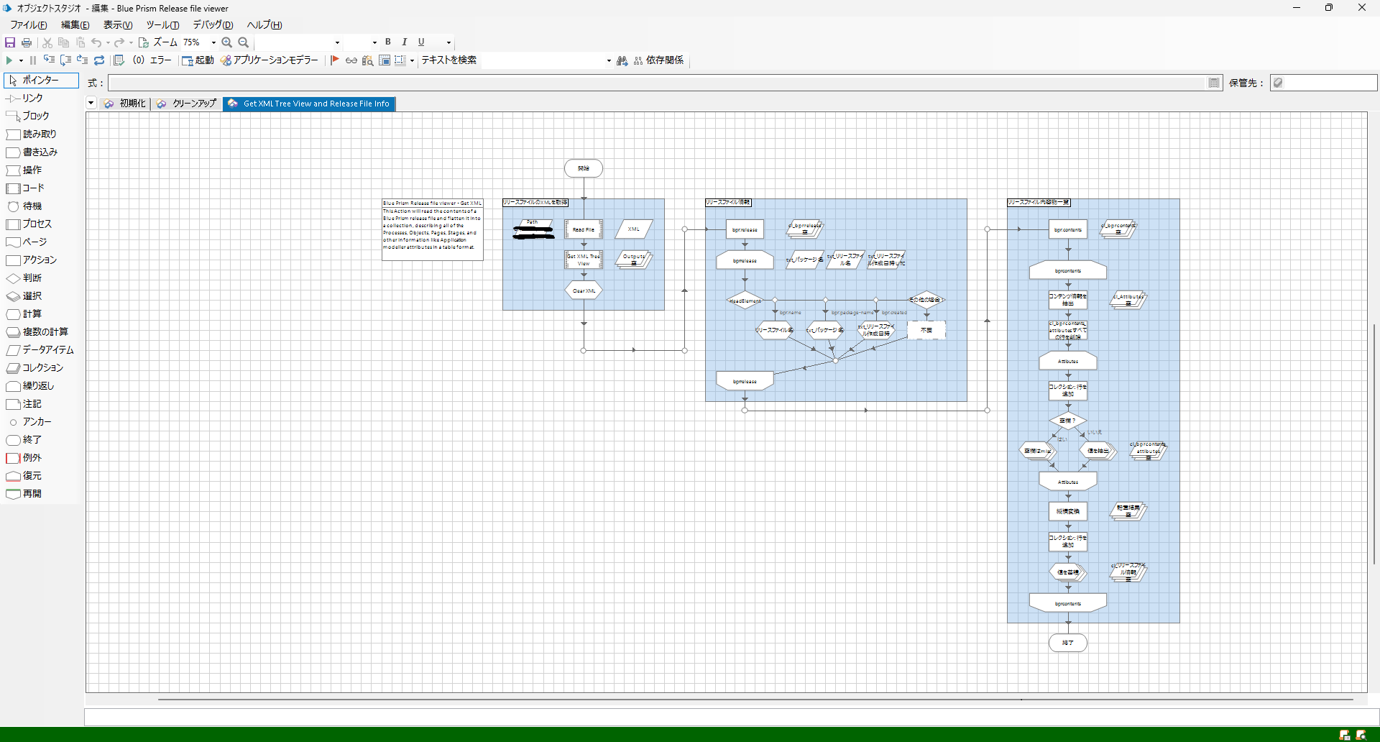Open the デバッグ menu
Viewport: 1380px width, 742px height.
[x=213, y=25]
